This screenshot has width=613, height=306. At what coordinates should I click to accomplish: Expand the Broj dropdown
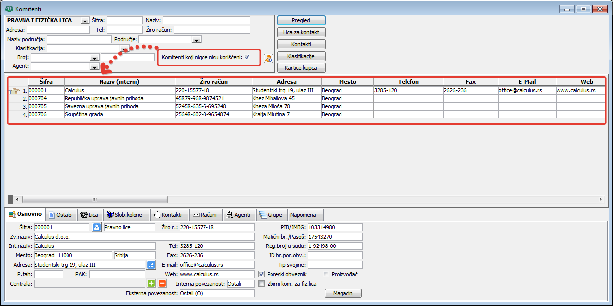pos(94,58)
